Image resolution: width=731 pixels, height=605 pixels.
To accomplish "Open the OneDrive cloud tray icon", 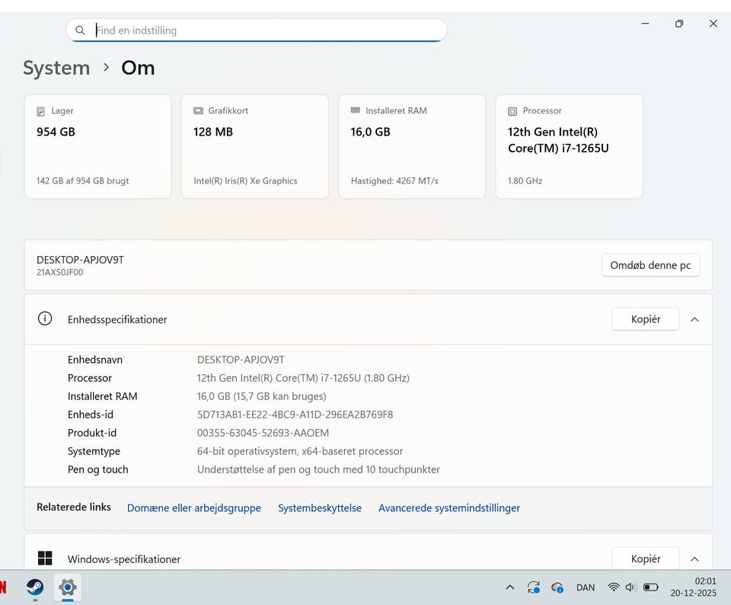I will tap(557, 587).
